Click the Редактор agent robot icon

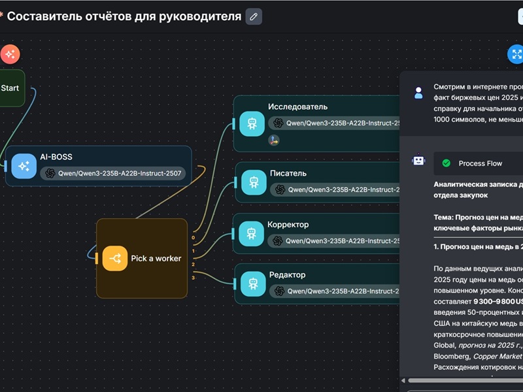[x=254, y=284]
